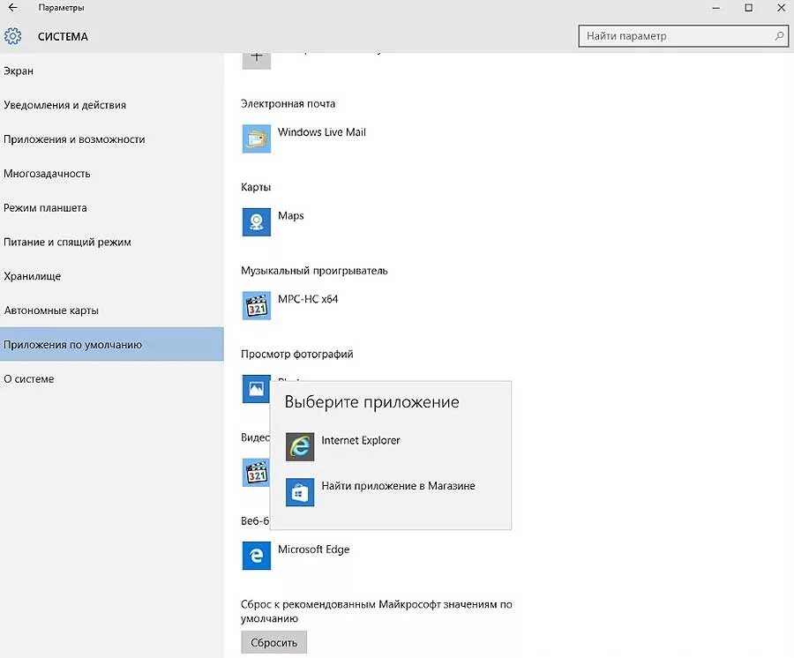794x658 pixels.
Task: Click the Photos app icon
Action: [256, 389]
